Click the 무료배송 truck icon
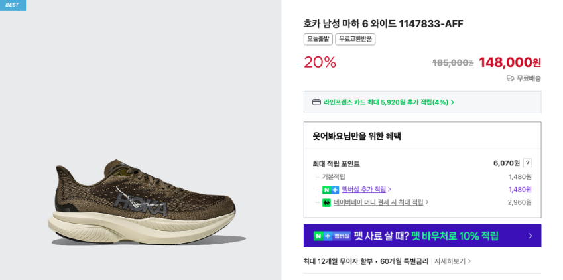Screen dimensions: 563x280 [x=511, y=78]
